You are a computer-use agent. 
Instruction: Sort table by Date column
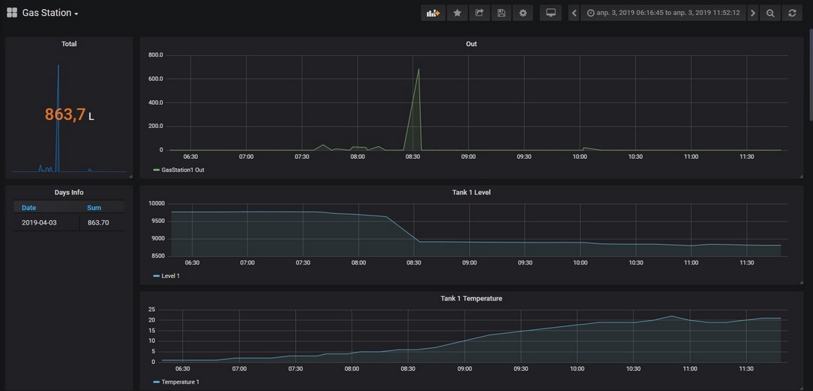click(29, 208)
